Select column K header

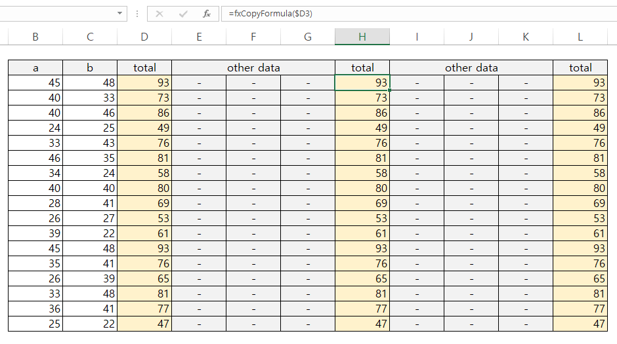pos(526,37)
